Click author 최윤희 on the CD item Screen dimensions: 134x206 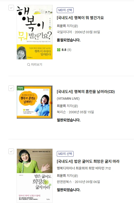(61, 106)
